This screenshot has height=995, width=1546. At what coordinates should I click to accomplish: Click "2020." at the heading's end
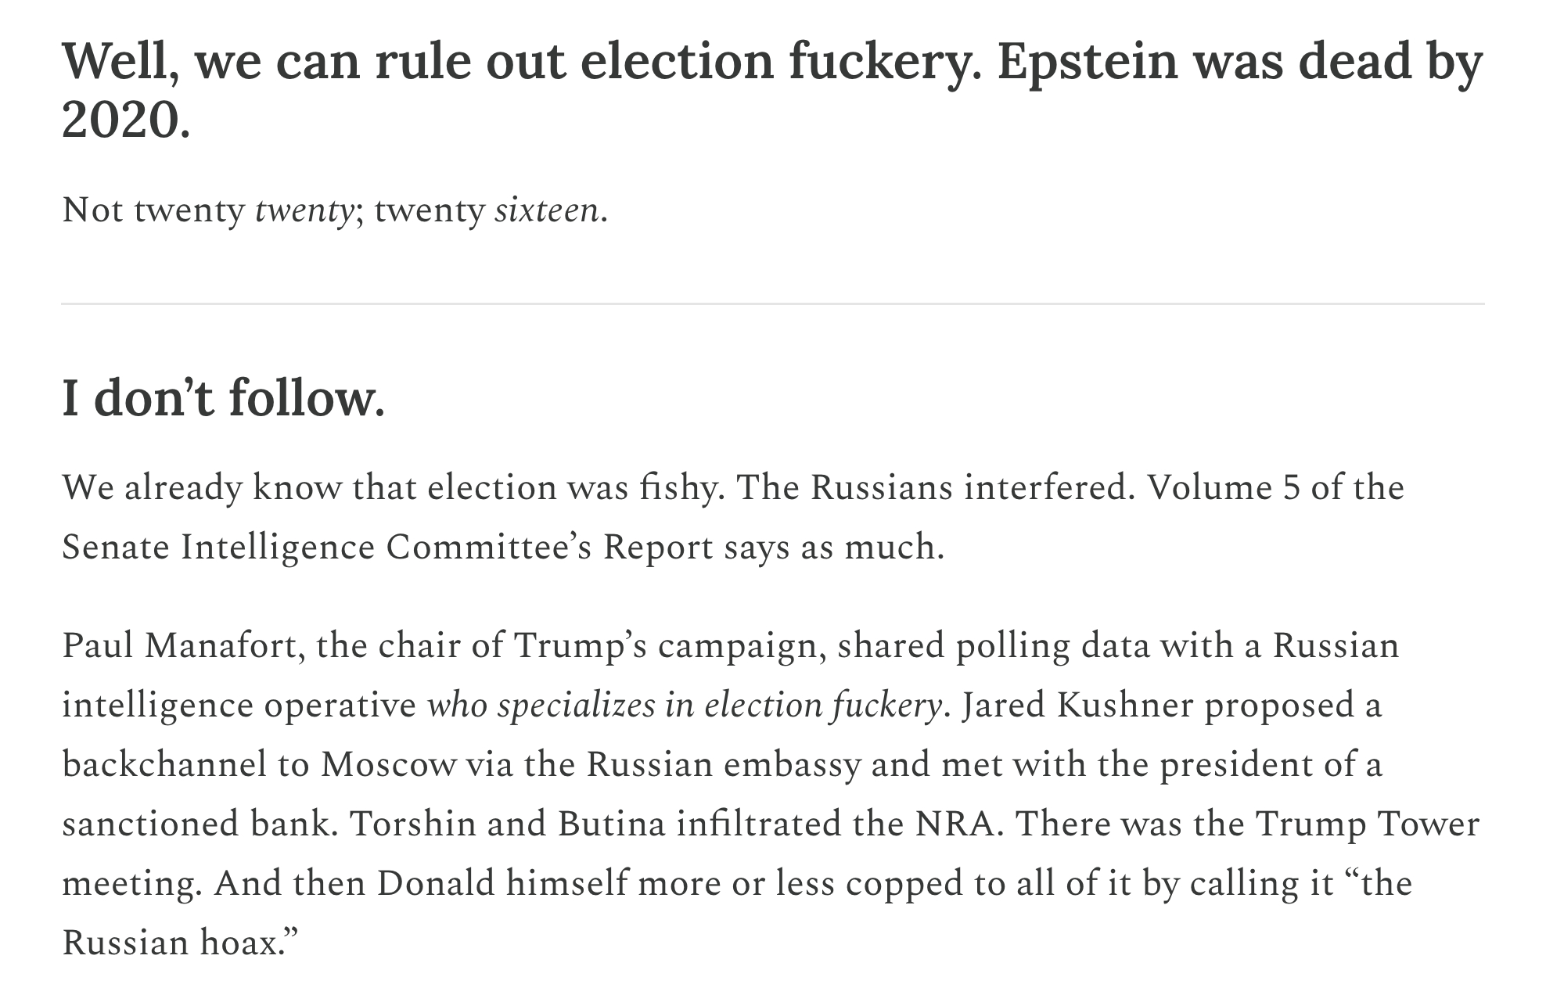(x=125, y=122)
